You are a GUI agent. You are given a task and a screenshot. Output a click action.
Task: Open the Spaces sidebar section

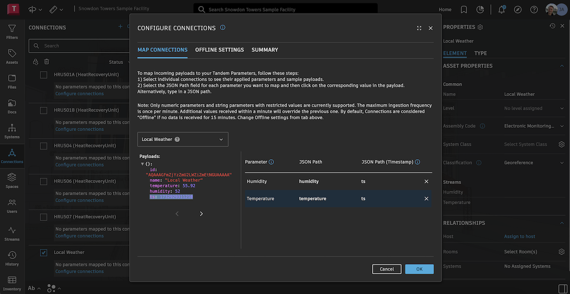pos(12,180)
